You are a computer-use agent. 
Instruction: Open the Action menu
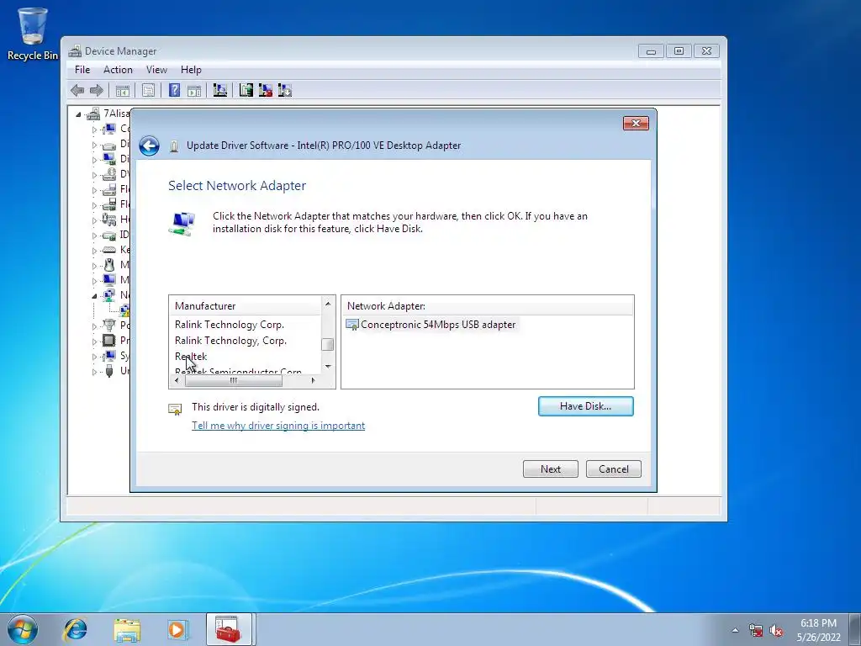point(118,70)
